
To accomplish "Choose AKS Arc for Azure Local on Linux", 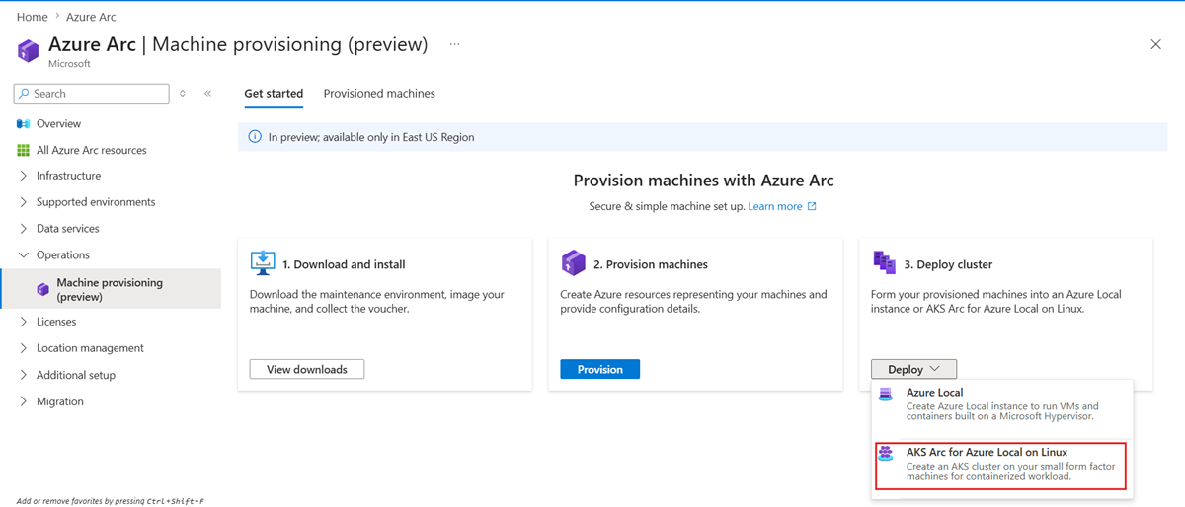I will (1001, 466).
